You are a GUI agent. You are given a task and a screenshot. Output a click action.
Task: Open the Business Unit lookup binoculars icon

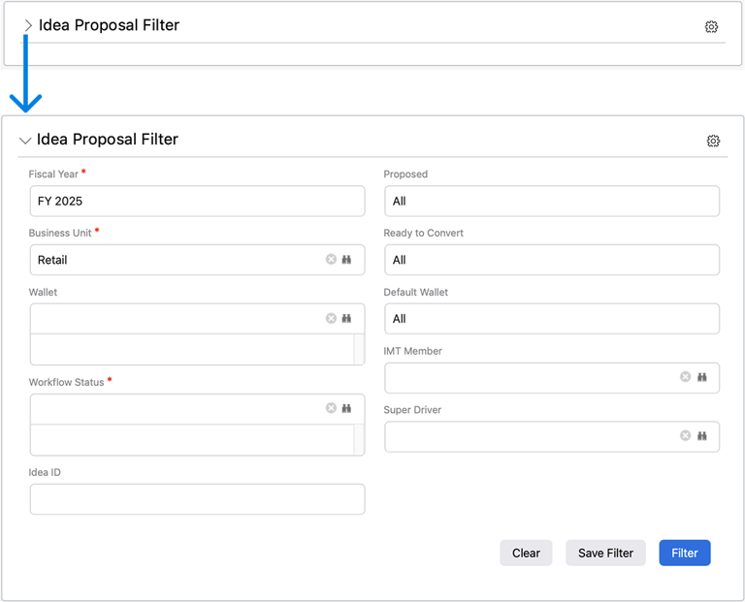point(346,260)
